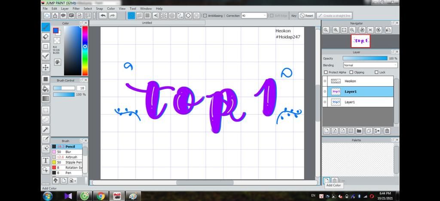The image size is (440, 201).
Task: Open the cloud save icon
Action: [x=47, y=16]
